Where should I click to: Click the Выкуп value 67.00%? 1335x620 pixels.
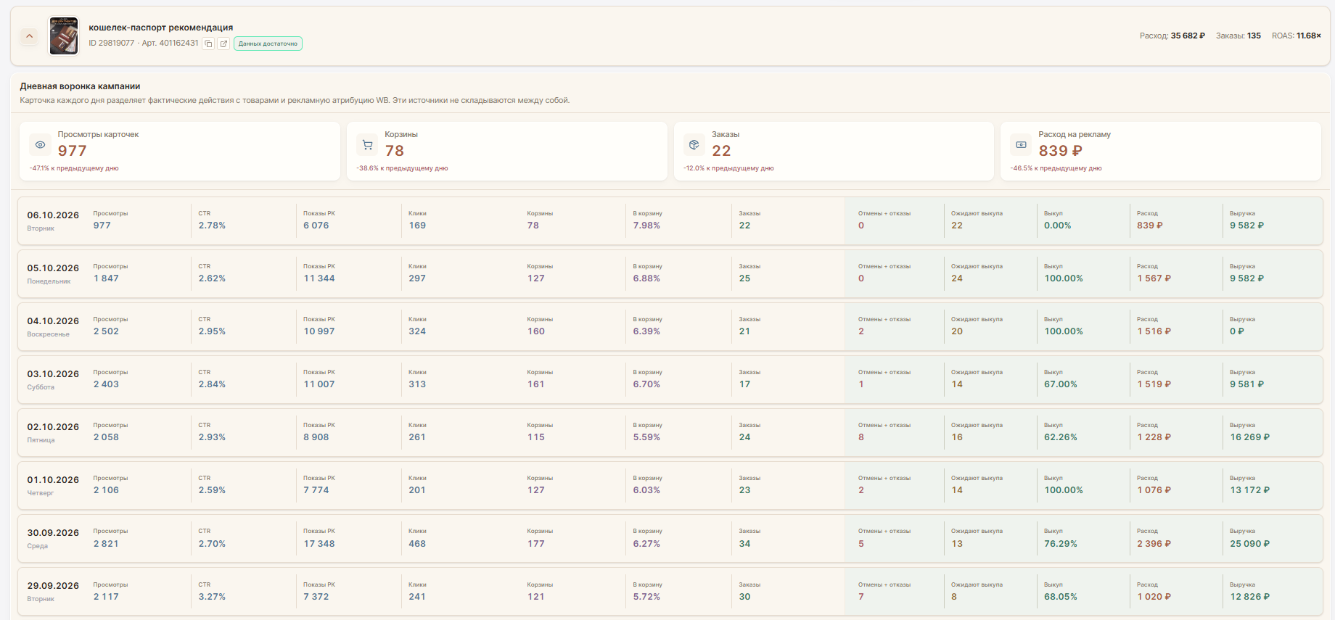coord(1061,384)
